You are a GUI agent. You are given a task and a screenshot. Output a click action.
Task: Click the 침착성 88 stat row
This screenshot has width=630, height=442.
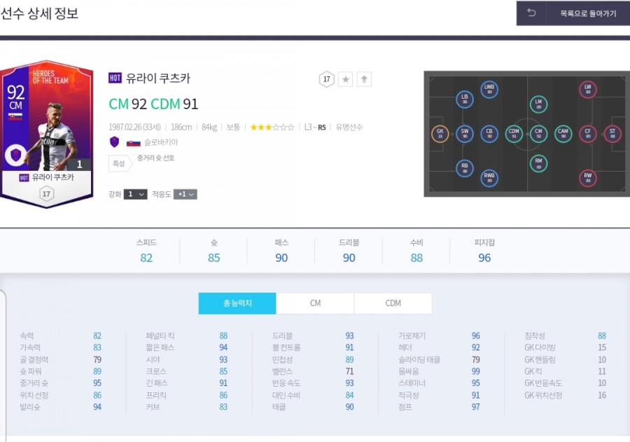tap(566, 336)
